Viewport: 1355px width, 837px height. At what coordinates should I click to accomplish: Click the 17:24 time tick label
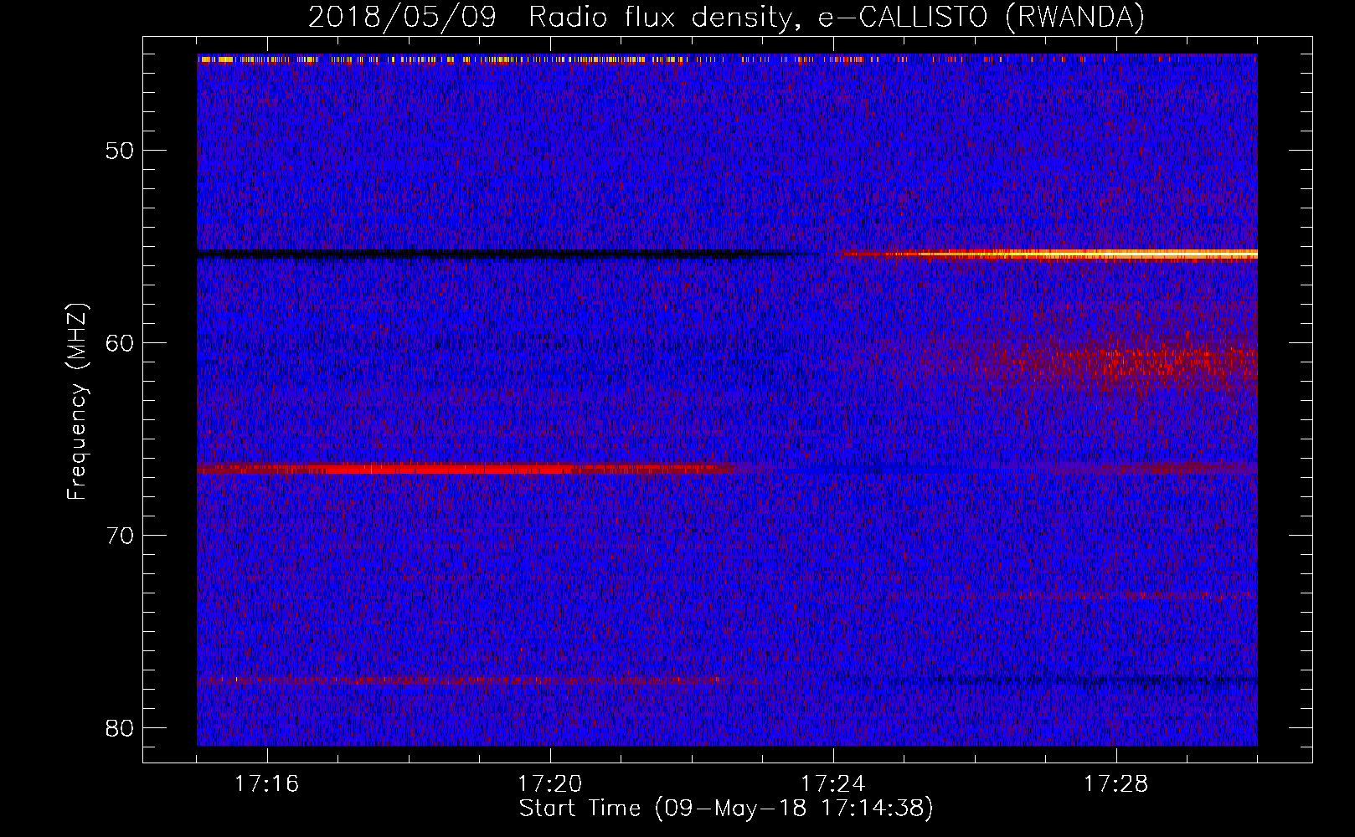point(832,784)
